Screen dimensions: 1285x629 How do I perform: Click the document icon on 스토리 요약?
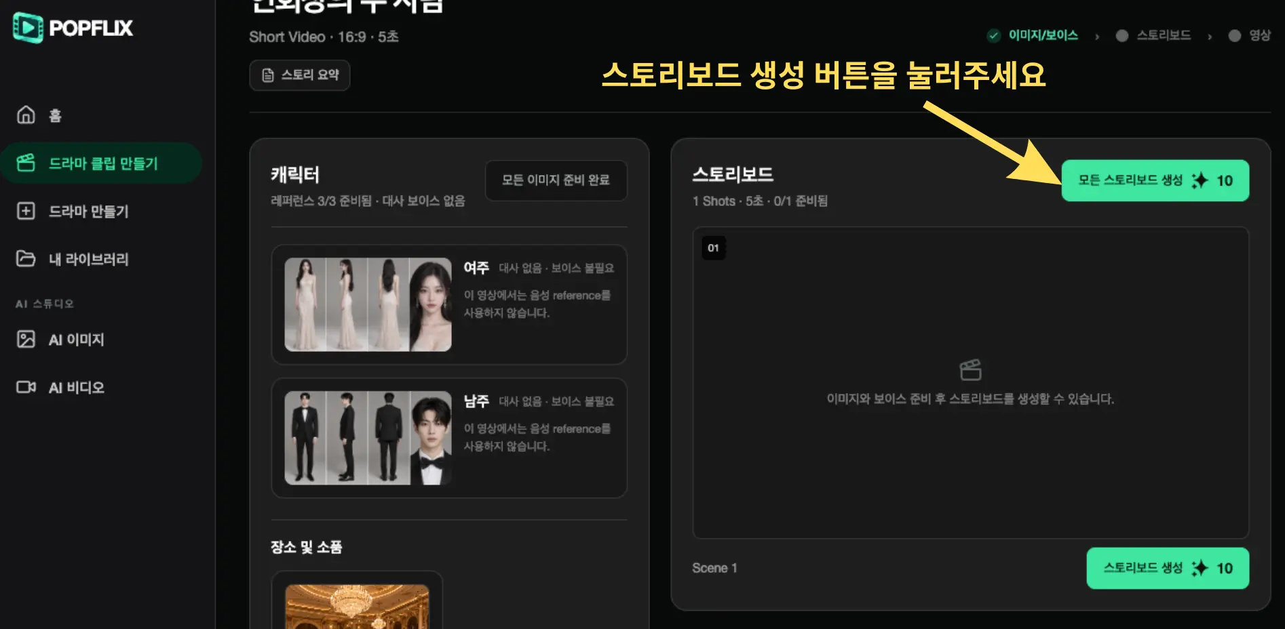(268, 75)
